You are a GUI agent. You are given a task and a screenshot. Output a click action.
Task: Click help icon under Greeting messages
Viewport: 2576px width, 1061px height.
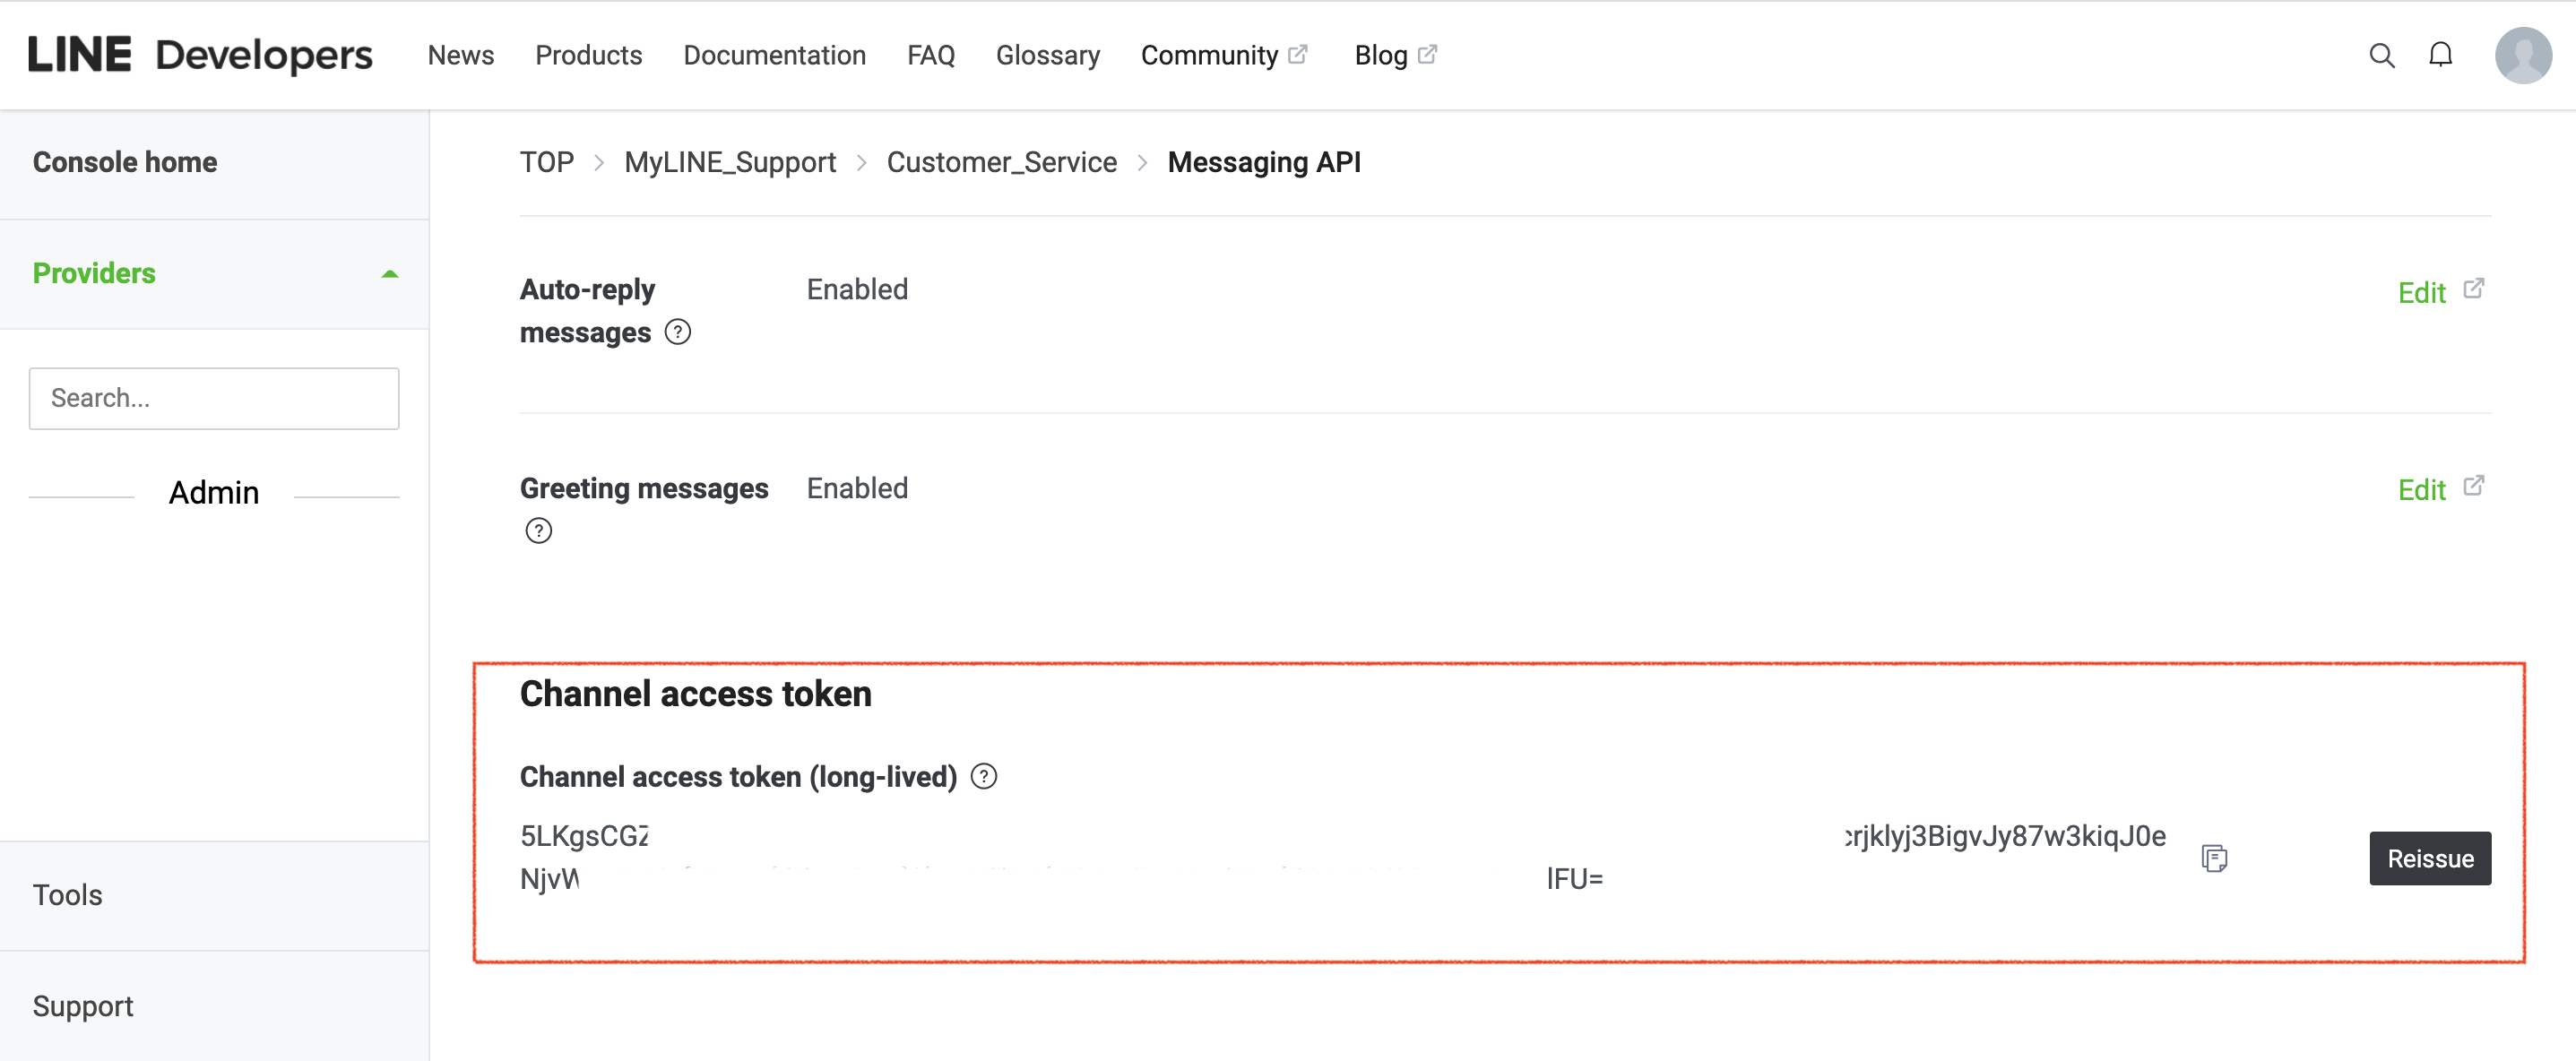[538, 531]
